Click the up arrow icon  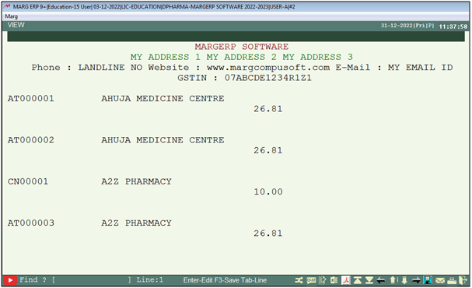click(393, 280)
